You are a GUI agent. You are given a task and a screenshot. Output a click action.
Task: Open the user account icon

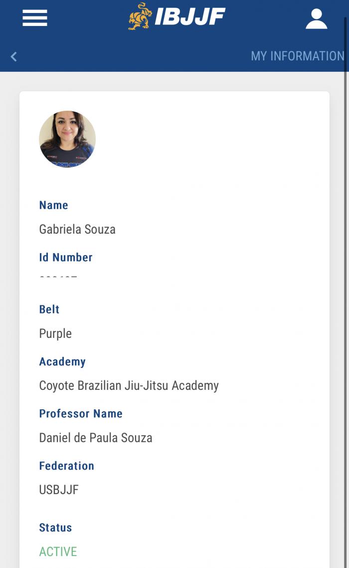coord(316,18)
